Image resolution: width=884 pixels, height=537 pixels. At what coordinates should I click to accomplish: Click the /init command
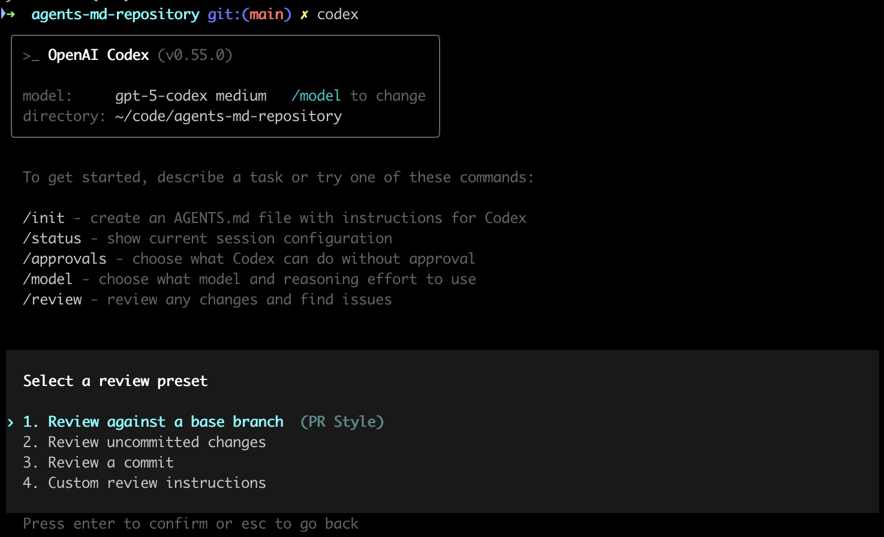[x=44, y=218]
